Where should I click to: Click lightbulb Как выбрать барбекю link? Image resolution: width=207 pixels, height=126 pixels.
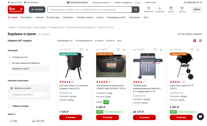point(190,34)
